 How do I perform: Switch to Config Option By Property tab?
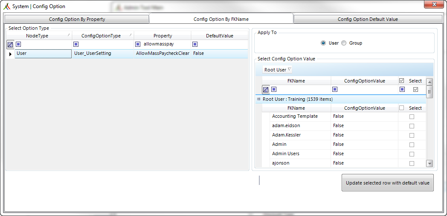click(x=77, y=19)
